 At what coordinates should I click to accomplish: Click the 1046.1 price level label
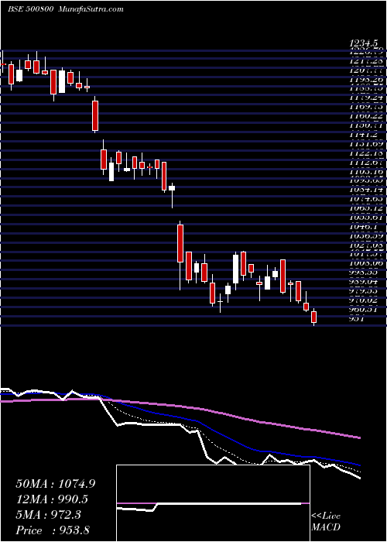pos(362,227)
